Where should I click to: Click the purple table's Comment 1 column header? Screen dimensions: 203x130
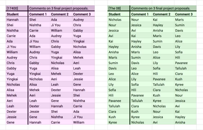tap(39, 14)
